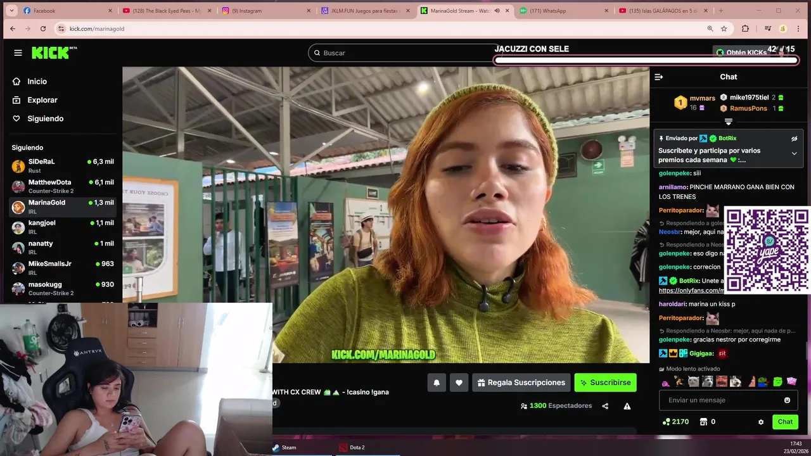Hide the pinned BotRix message

pos(794,139)
